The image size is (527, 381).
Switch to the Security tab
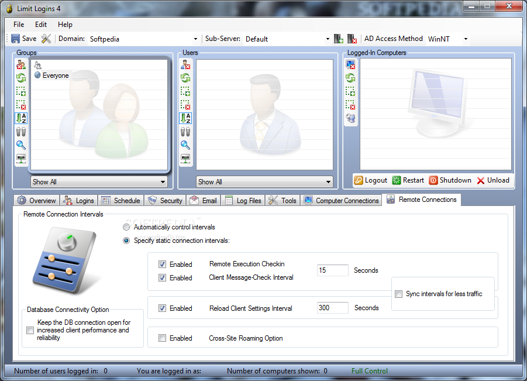point(165,200)
